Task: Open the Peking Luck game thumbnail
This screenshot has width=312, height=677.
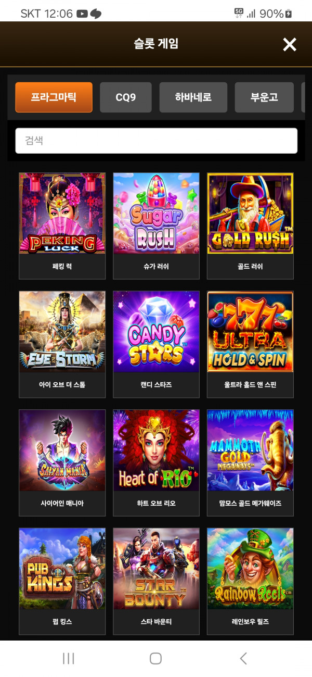Action: pos(62,214)
